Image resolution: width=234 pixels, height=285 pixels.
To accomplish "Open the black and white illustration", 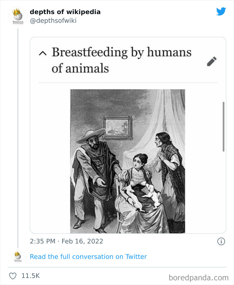I will (x=127, y=161).
